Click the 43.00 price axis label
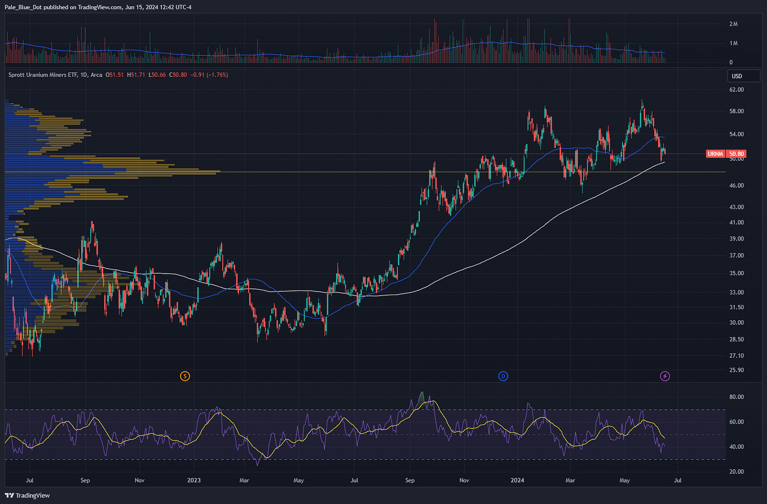The image size is (767, 504). pyautogui.click(x=736, y=207)
